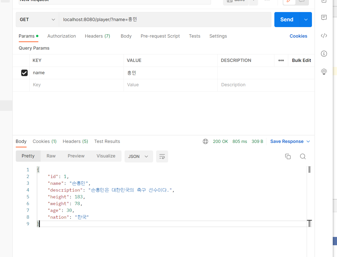
Task: Select the Pretty view
Action: point(28,156)
